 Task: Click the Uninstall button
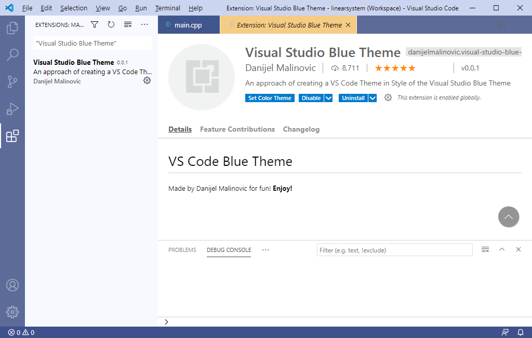point(353,98)
